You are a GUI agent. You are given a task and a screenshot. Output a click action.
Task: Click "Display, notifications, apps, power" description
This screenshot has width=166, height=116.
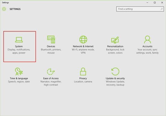19,51
